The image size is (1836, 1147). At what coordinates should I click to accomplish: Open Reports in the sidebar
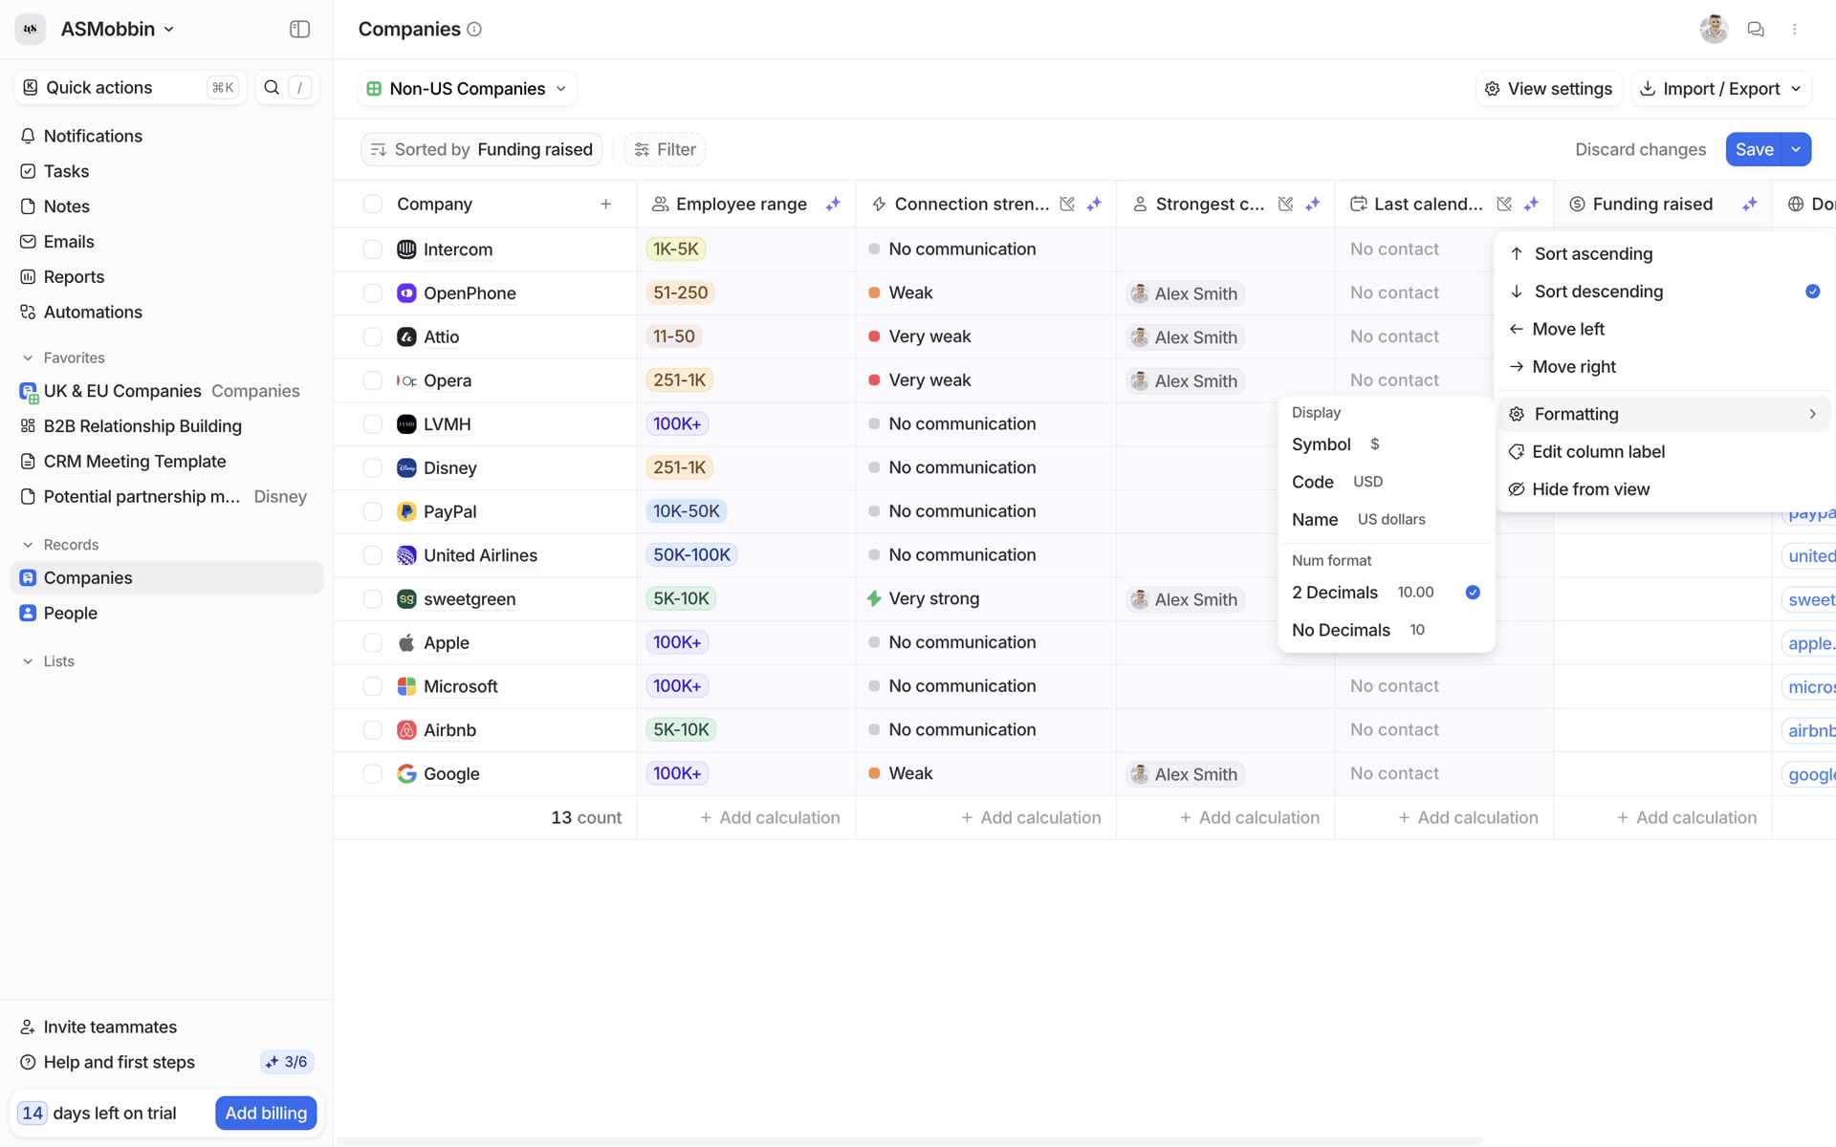tap(166, 277)
